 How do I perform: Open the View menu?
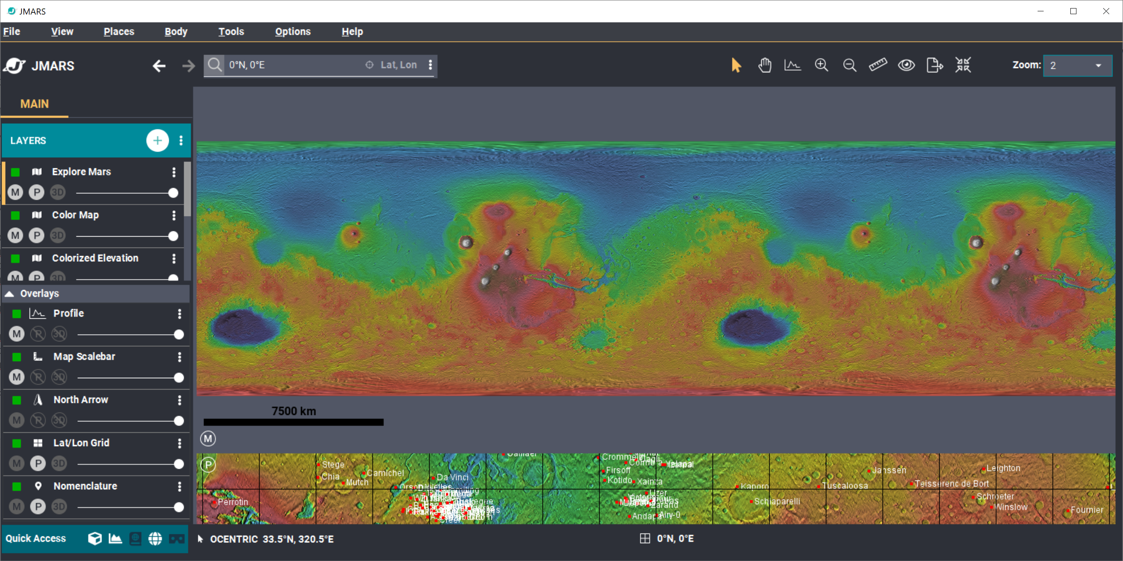(x=62, y=32)
